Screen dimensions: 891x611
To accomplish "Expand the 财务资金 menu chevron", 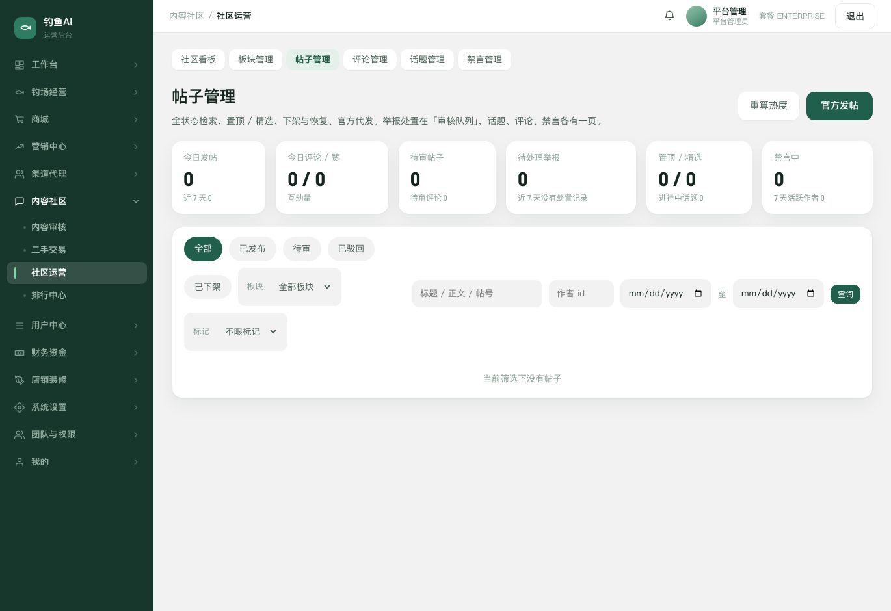I will click(136, 353).
